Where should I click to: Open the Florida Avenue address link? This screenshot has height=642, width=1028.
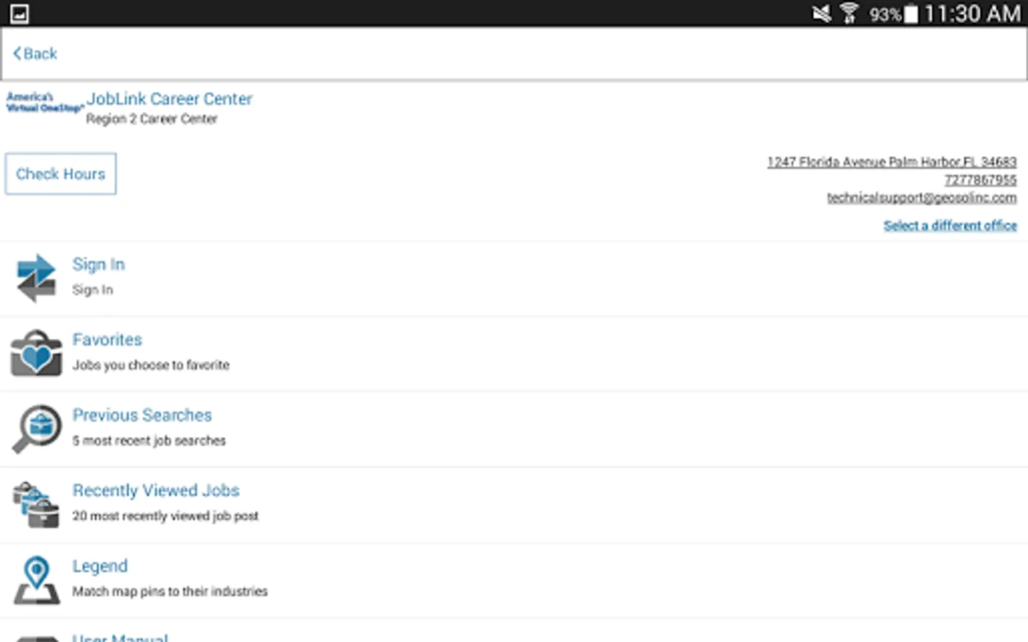[x=892, y=162]
